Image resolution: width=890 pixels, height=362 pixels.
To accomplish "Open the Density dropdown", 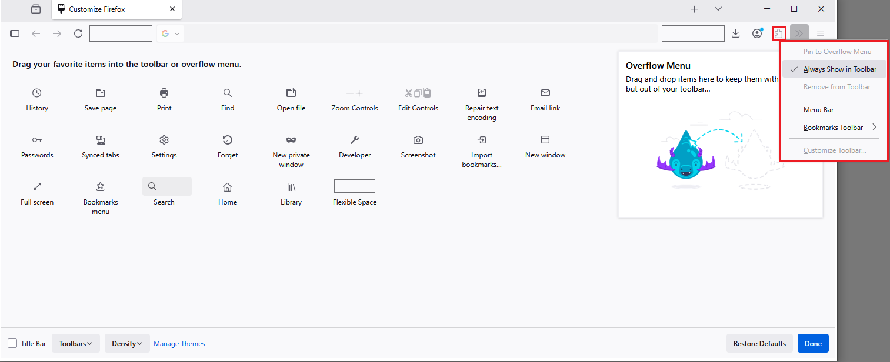I will point(127,343).
